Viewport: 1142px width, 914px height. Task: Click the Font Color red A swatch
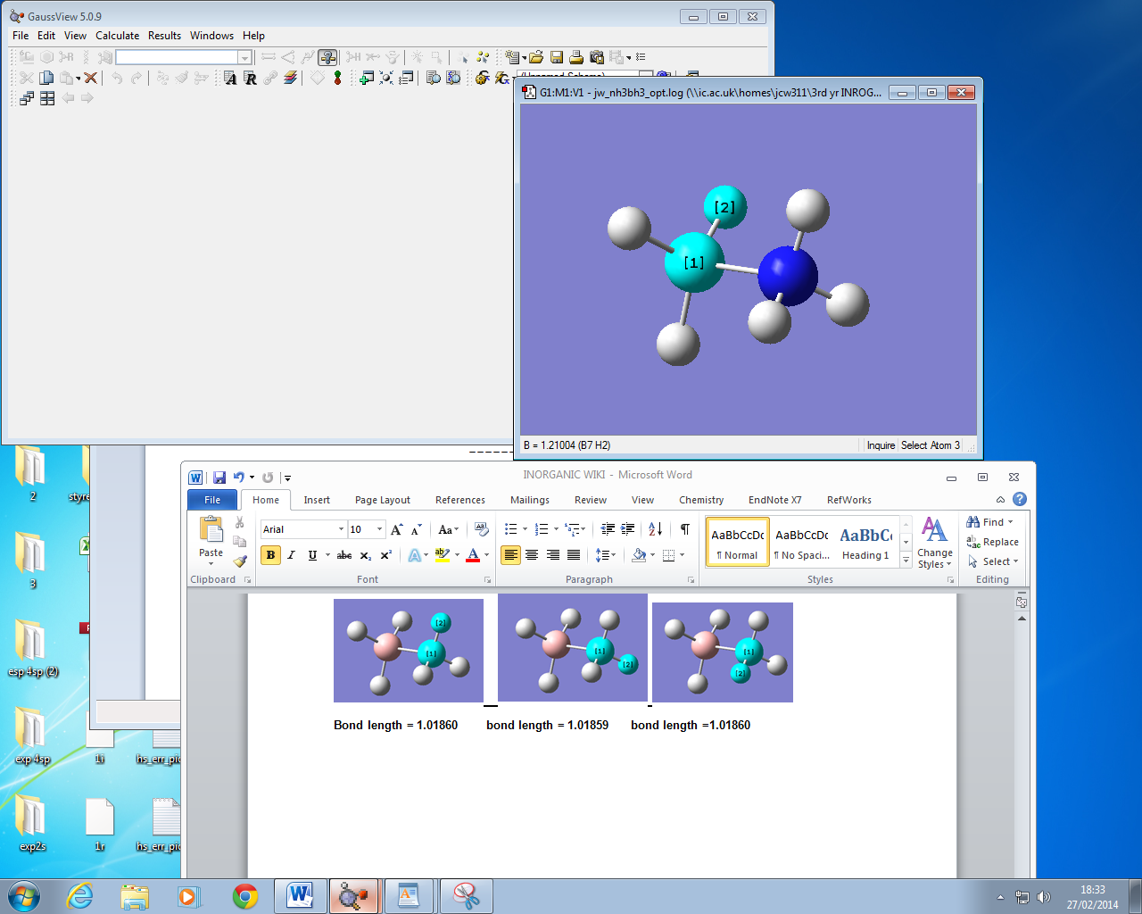pos(473,555)
